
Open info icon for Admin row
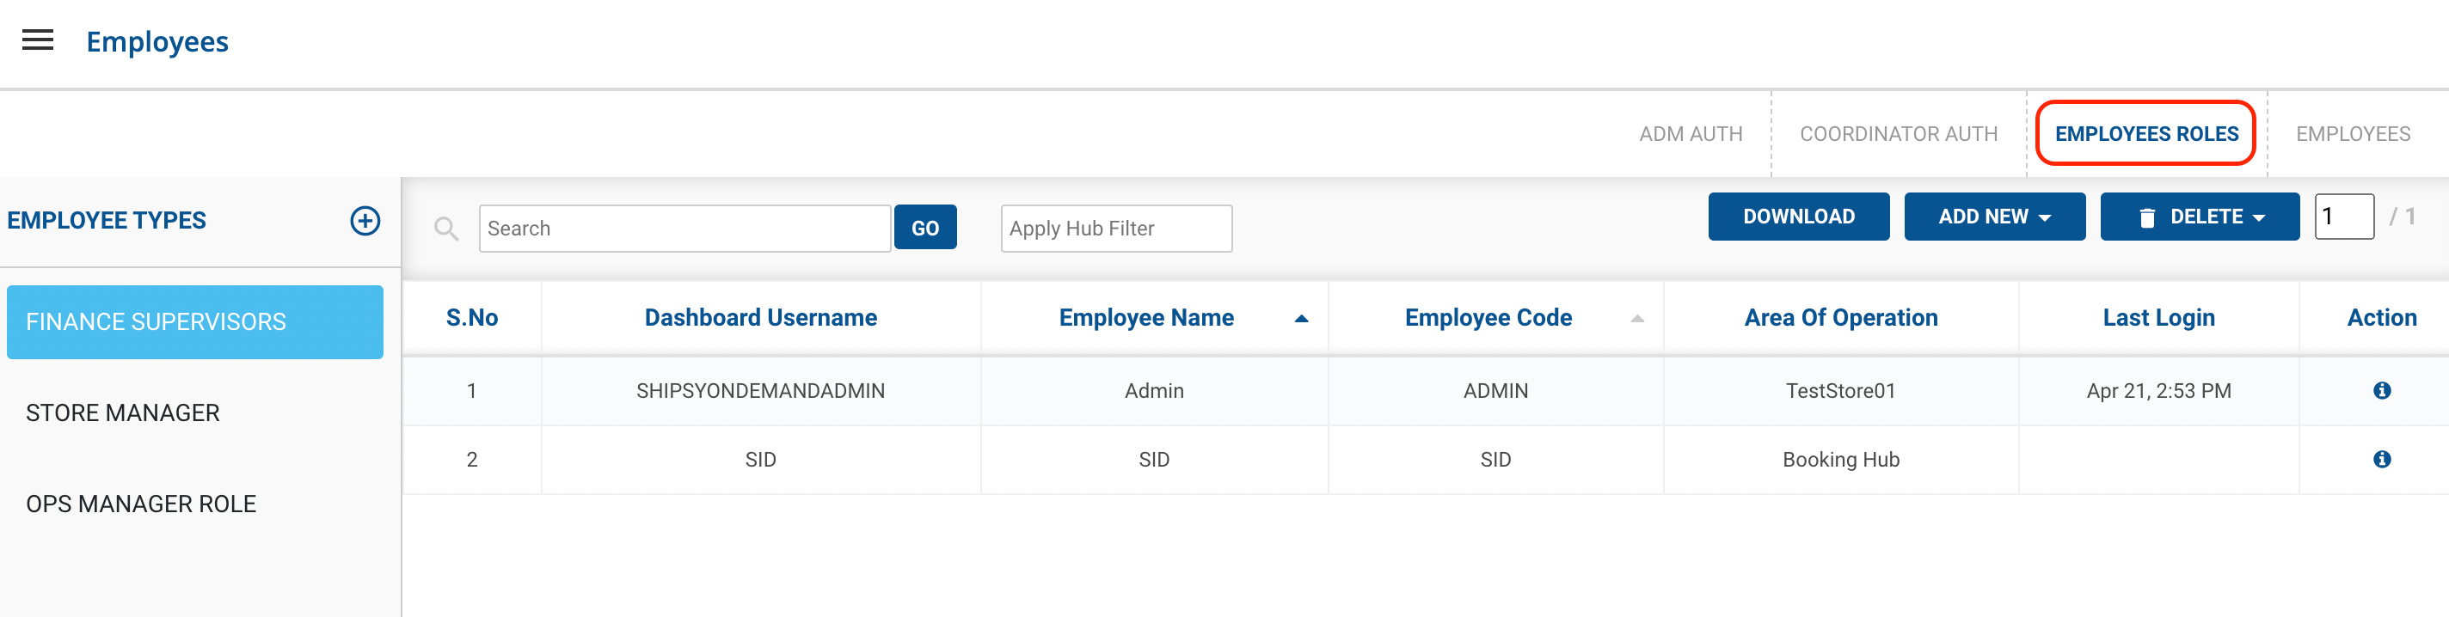2382,391
